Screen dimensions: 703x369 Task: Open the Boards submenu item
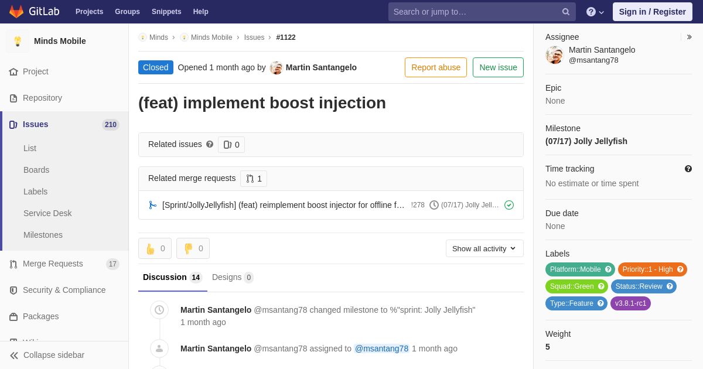pyautogui.click(x=36, y=170)
